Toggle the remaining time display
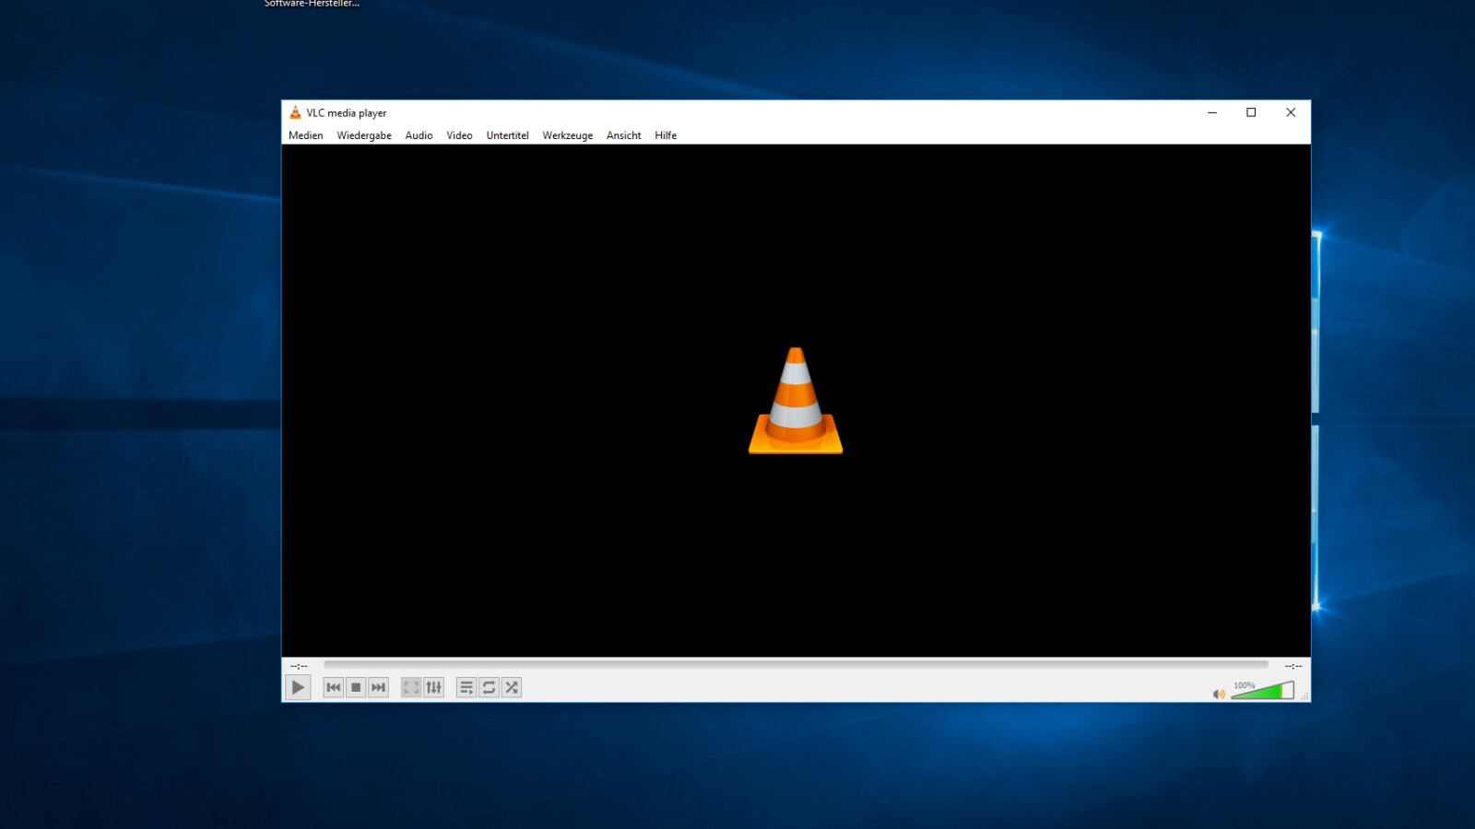Image resolution: width=1475 pixels, height=829 pixels. (x=1293, y=665)
